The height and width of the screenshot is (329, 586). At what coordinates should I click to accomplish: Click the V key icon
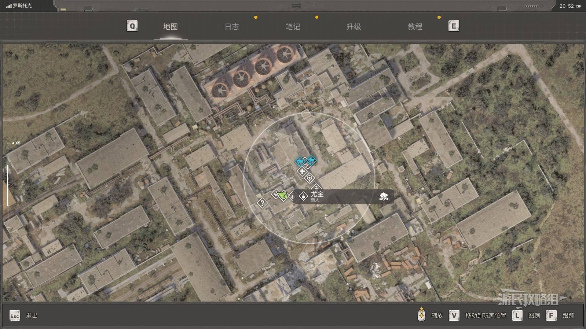point(454,315)
